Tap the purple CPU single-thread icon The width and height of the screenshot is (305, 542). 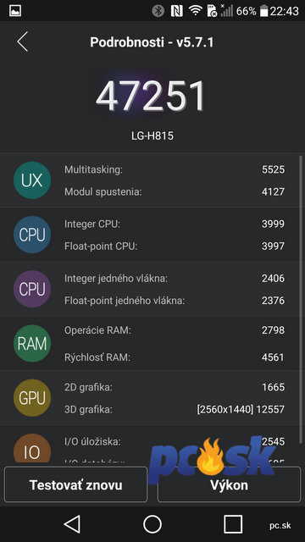(x=32, y=289)
